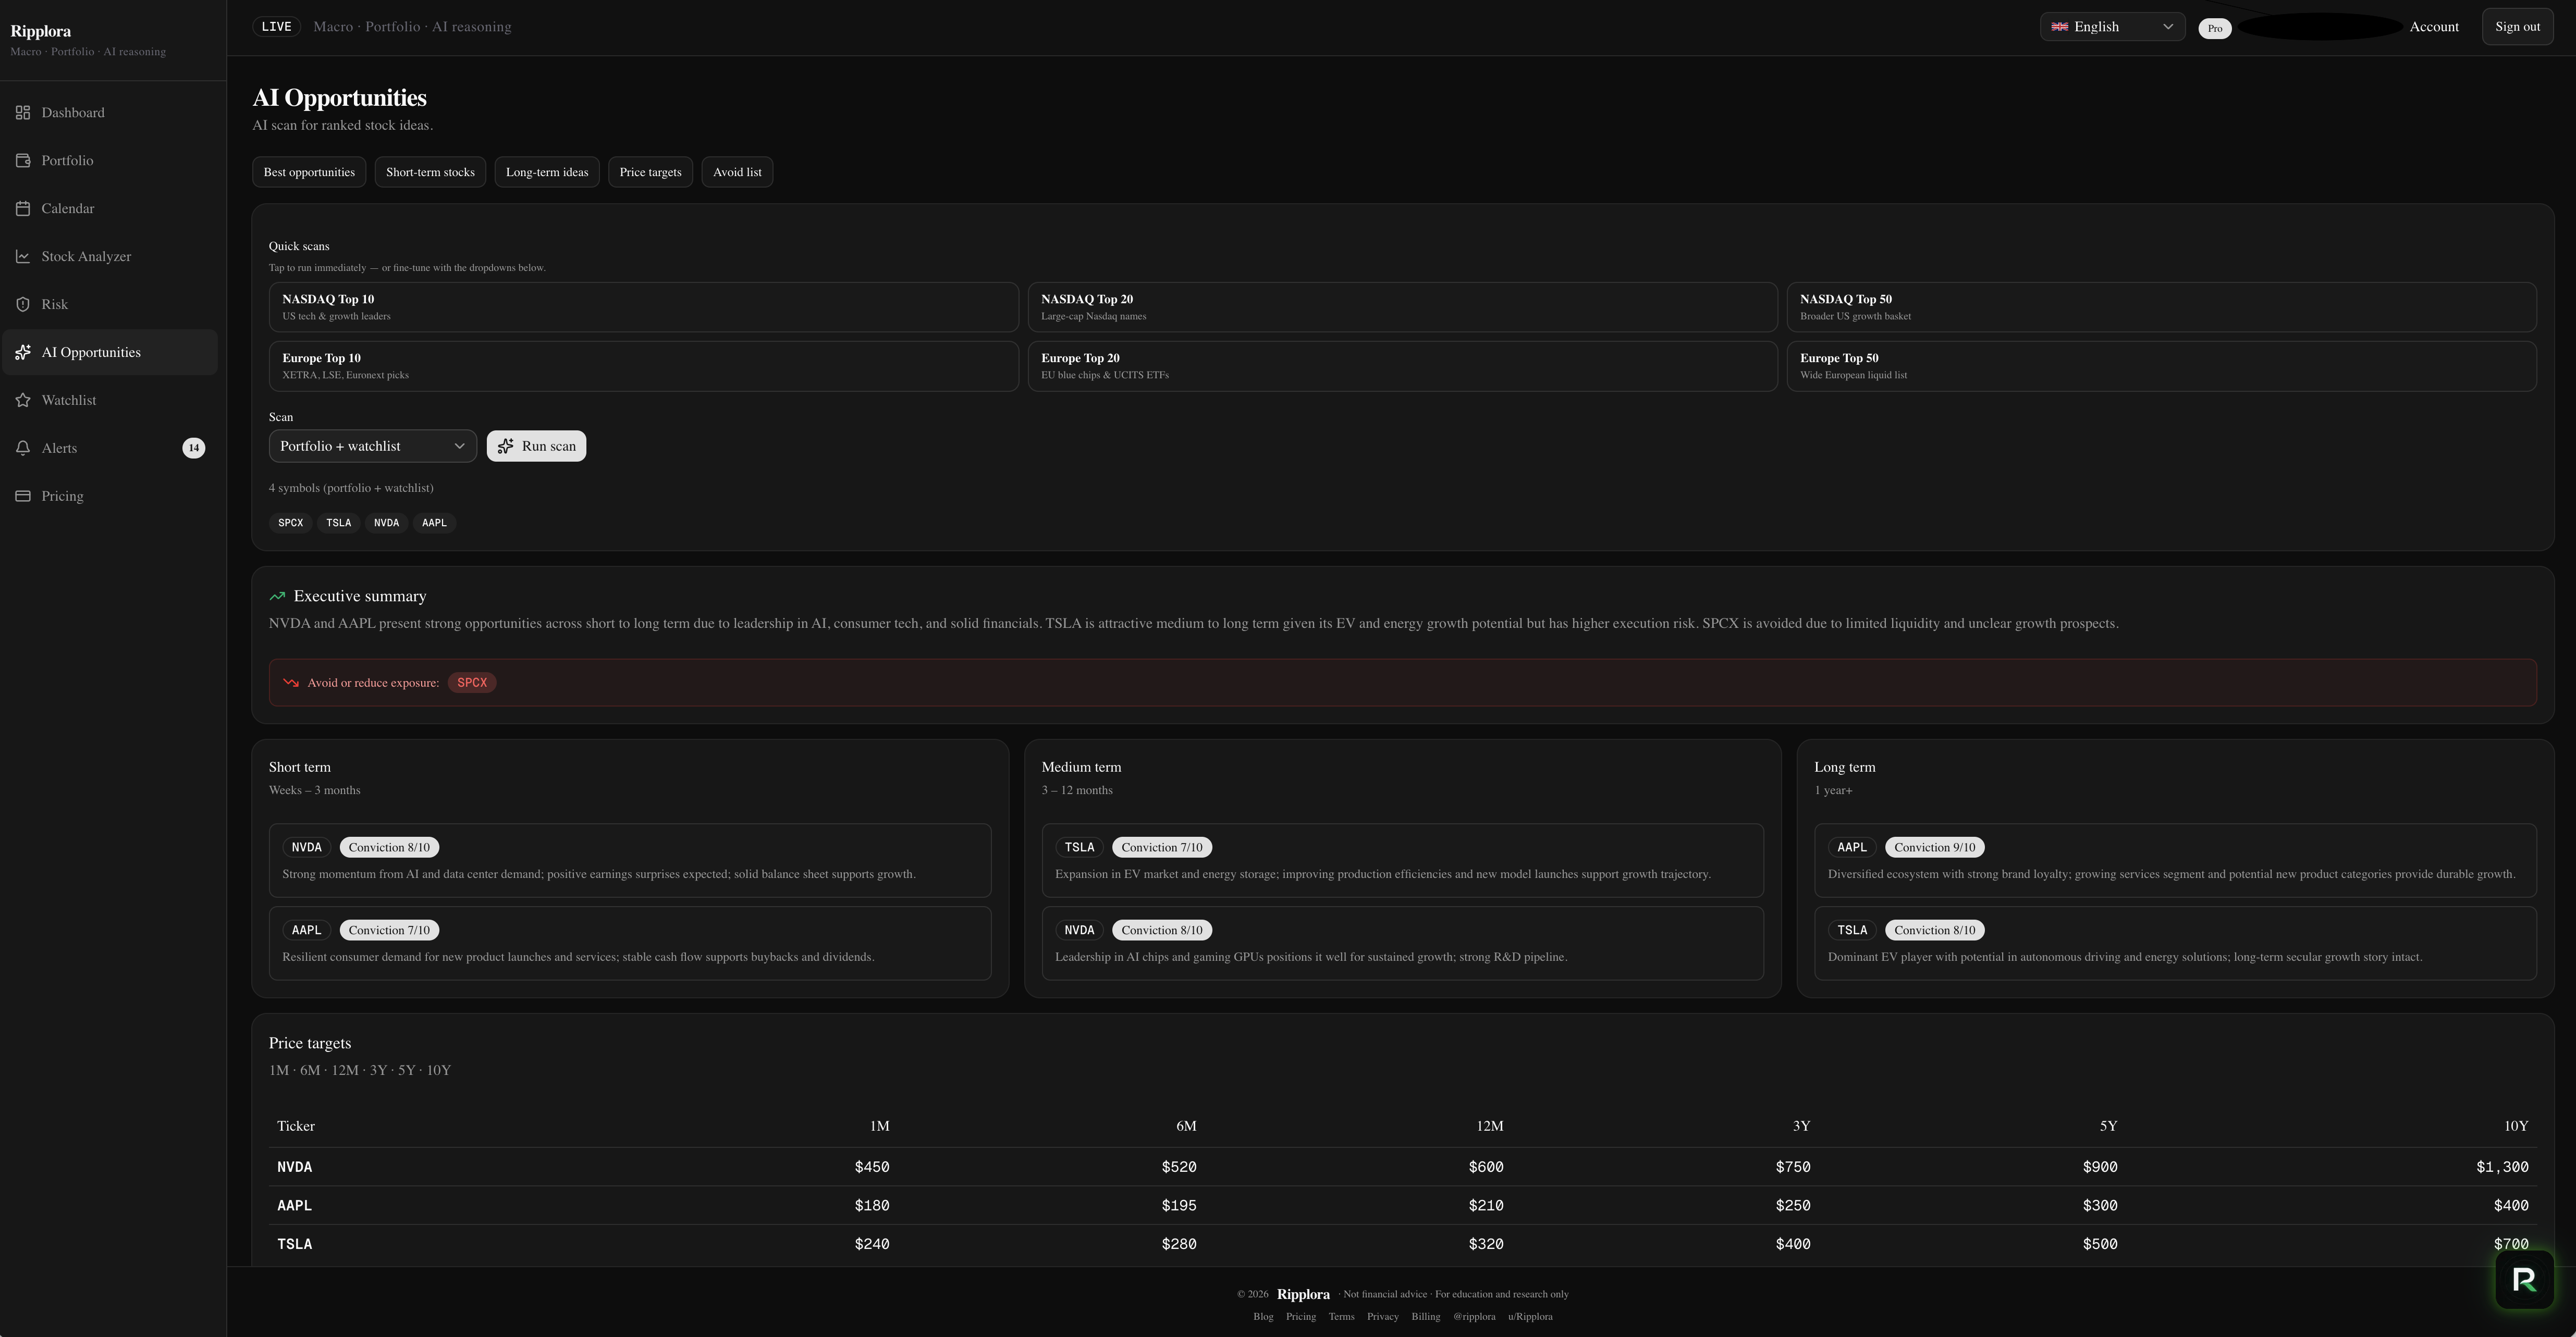Click the red SPCX avoid tag
2576x1337 pixels.
472,683
